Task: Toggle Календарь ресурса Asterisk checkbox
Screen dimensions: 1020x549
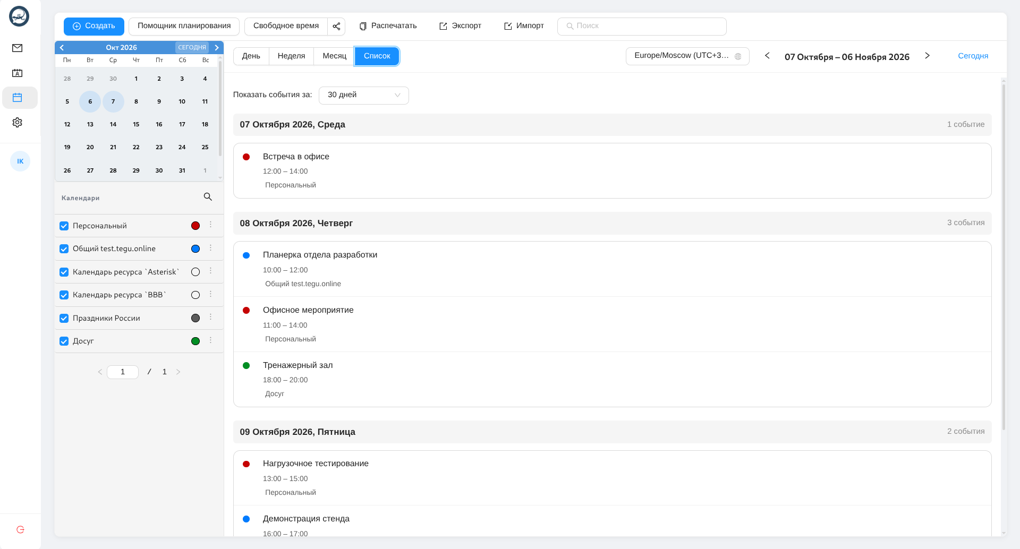Action: [64, 272]
